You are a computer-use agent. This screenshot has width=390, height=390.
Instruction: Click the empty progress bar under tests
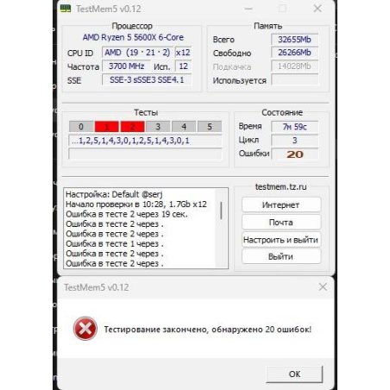point(145,154)
